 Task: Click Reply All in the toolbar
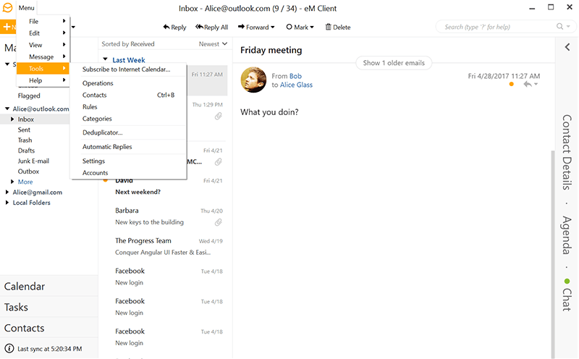click(x=211, y=27)
